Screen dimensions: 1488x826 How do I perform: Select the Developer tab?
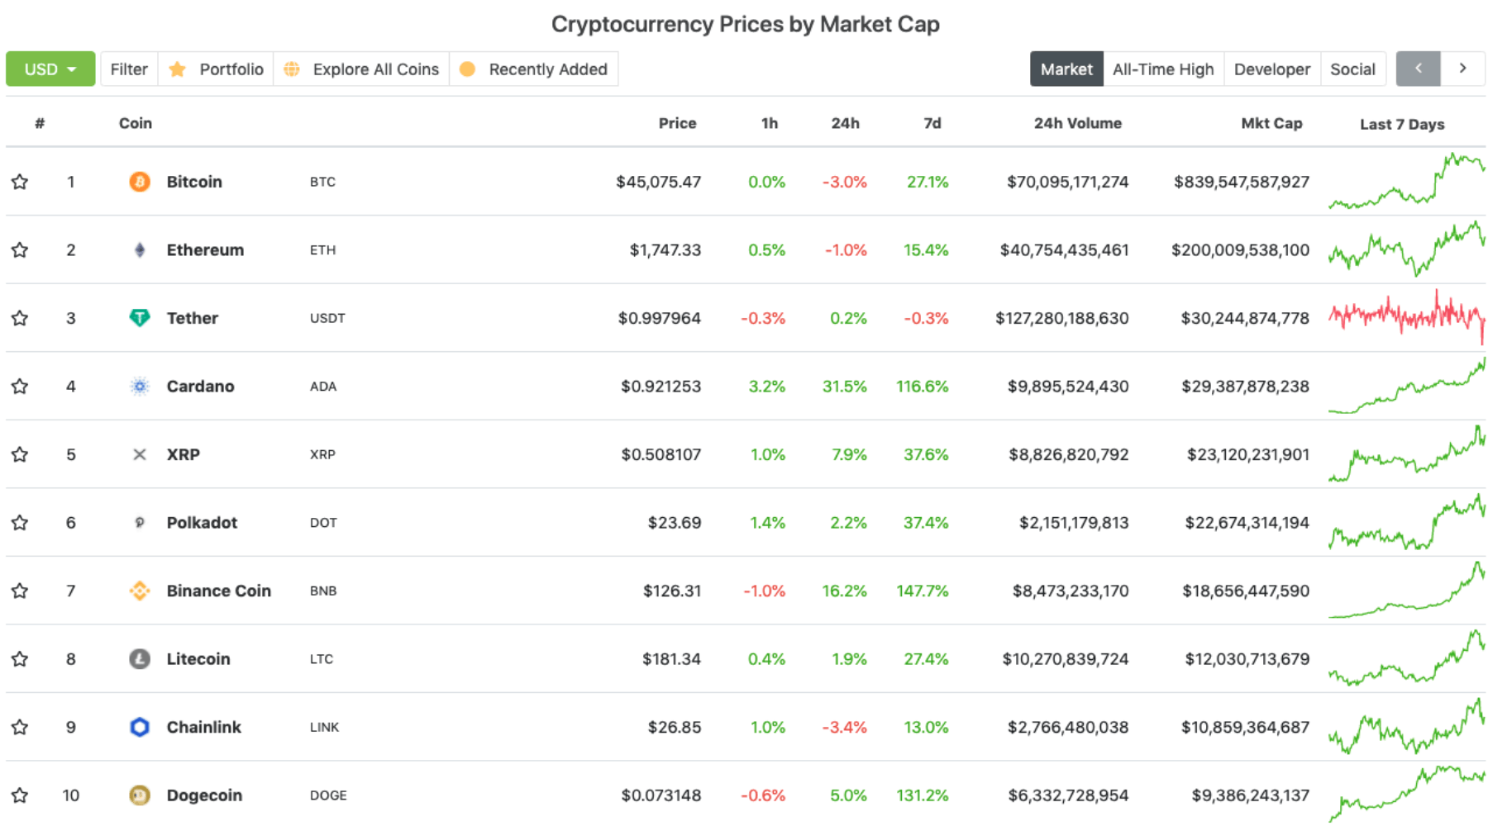coord(1271,69)
